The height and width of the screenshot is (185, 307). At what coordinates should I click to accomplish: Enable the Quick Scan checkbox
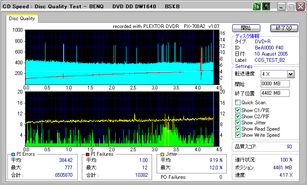pos(238,103)
